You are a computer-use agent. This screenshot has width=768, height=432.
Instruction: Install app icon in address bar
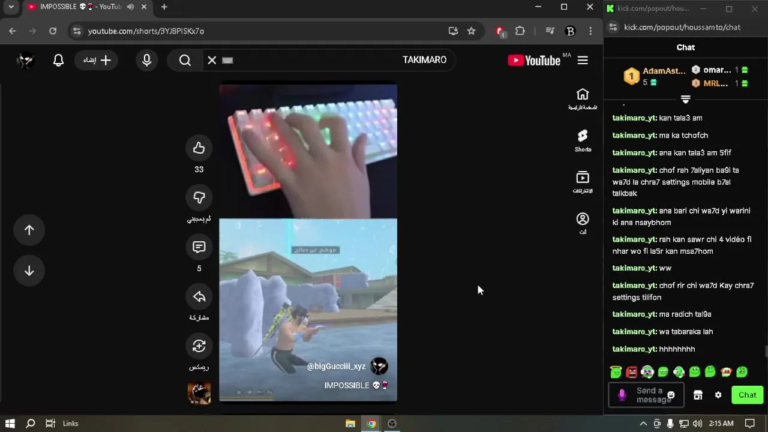(453, 31)
